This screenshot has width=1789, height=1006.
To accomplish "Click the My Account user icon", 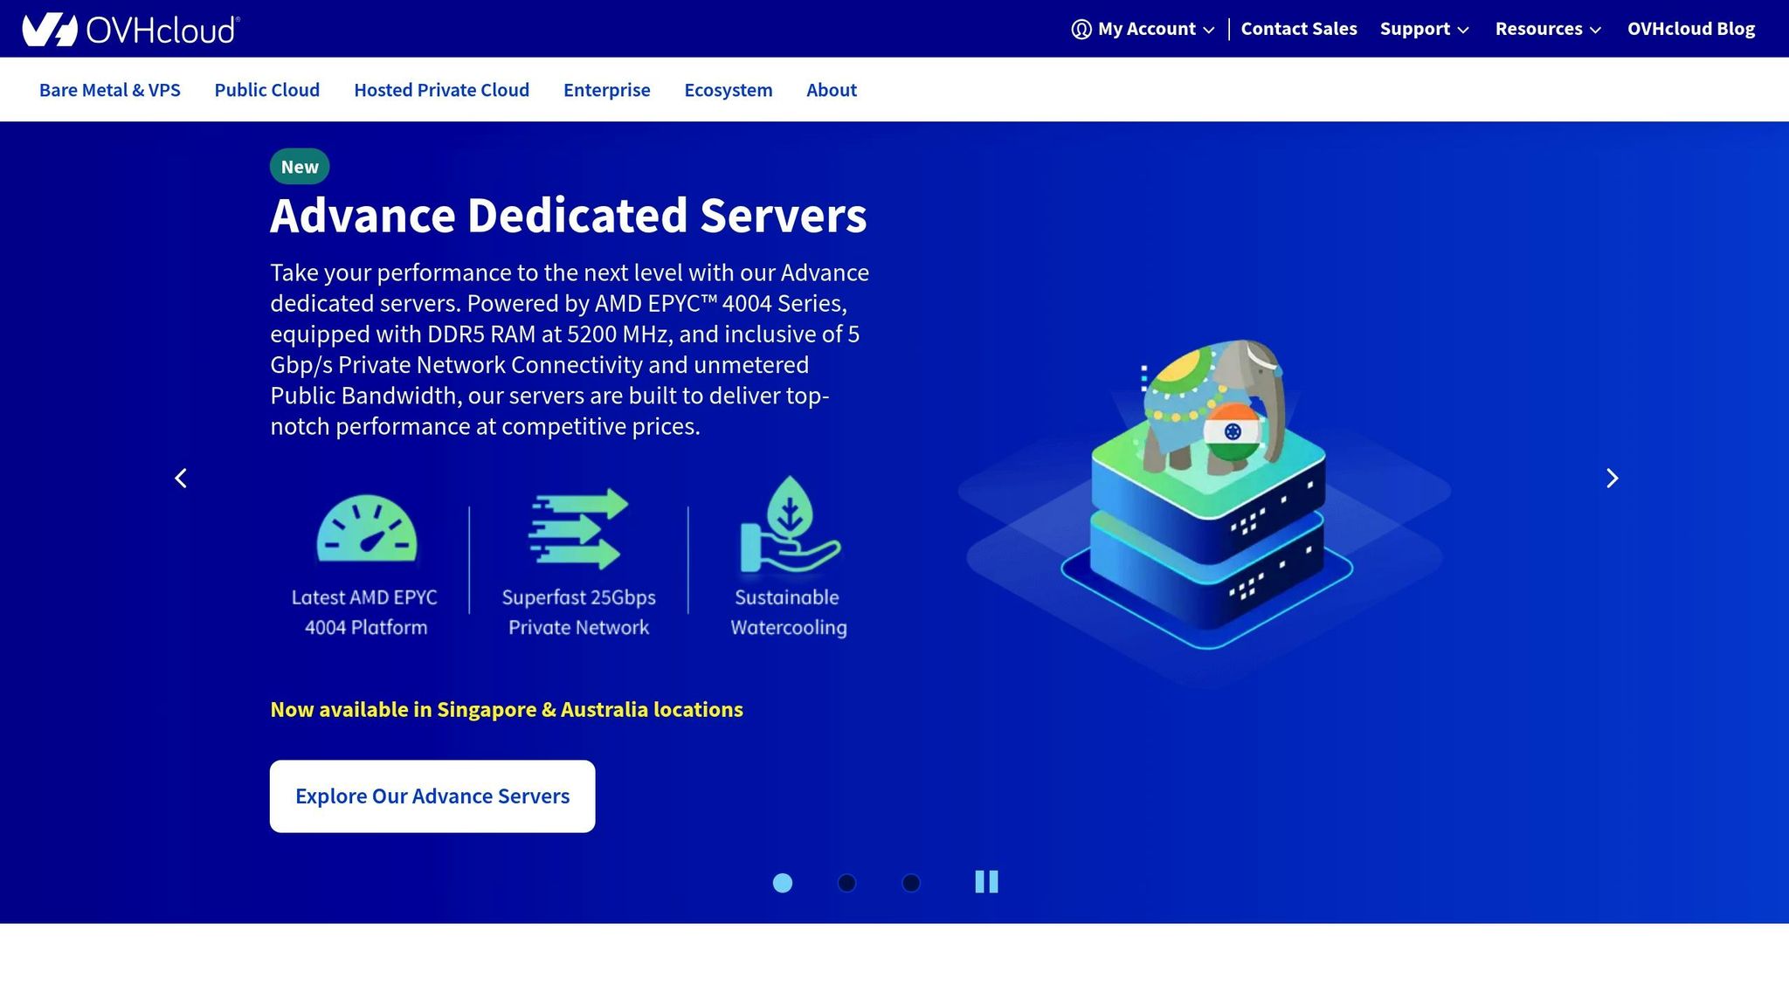I will click(x=1080, y=28).
